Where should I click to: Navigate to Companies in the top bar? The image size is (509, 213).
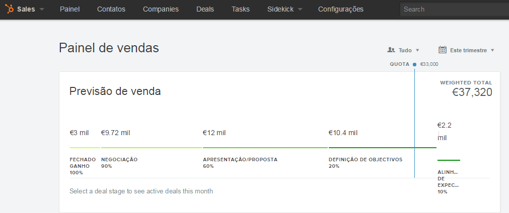pos(161,9)
